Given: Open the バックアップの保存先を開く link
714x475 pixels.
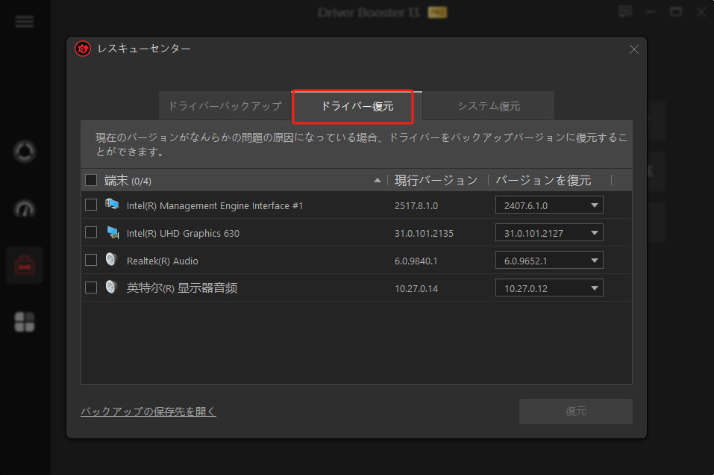Looking at the screenshot, I should [148, 412].
